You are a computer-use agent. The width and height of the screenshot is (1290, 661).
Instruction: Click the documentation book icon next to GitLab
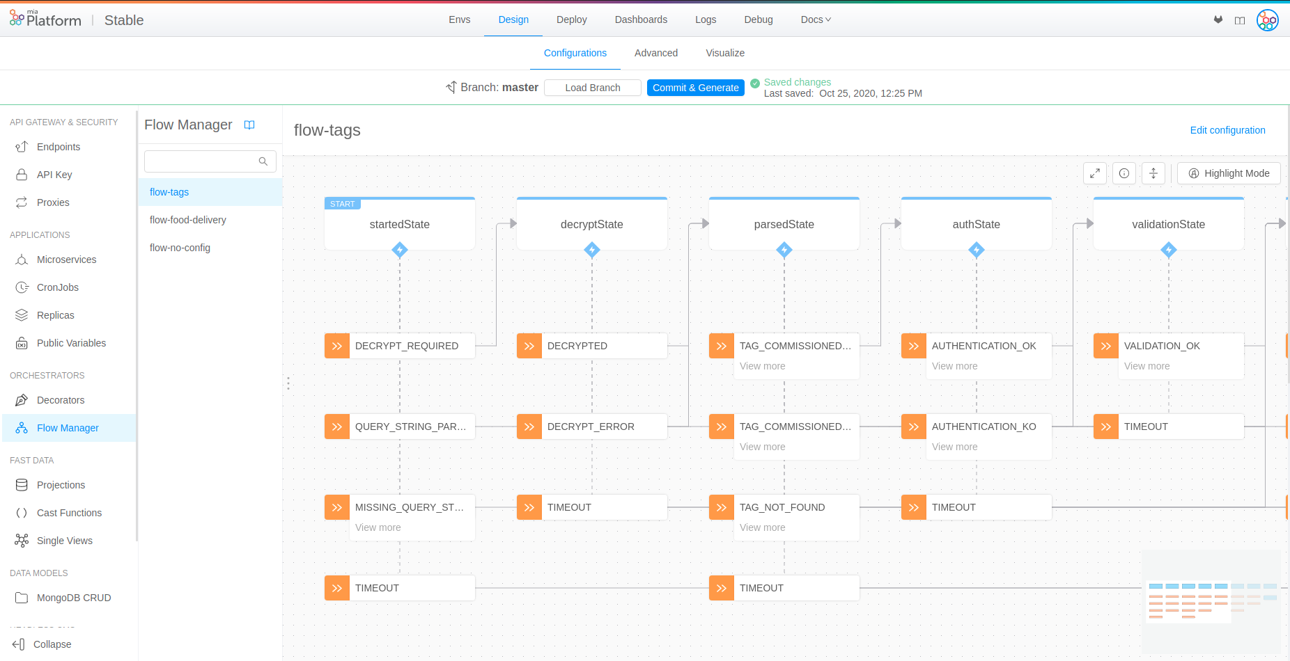[1241, 20]
